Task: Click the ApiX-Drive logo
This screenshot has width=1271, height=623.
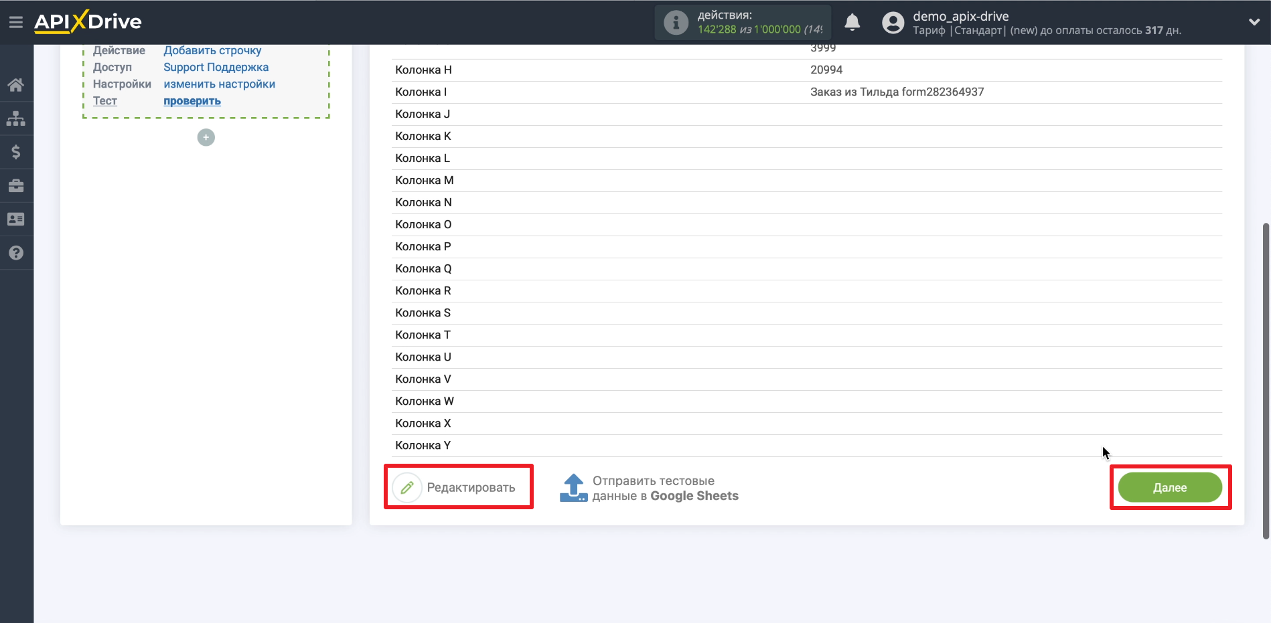Action: coord(88,21)
